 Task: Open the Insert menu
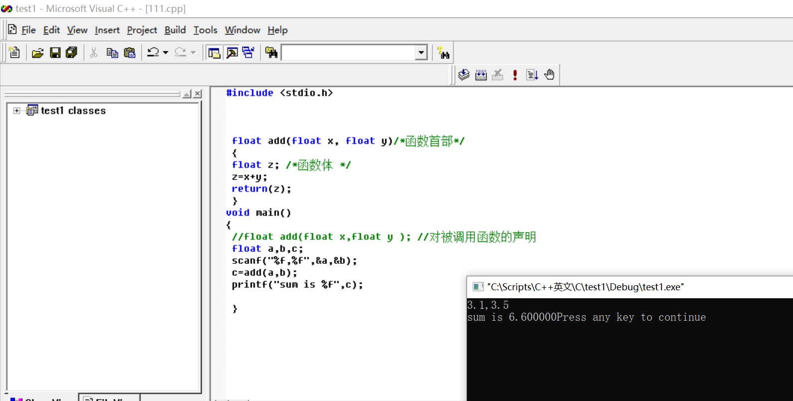tap(107, 30)
